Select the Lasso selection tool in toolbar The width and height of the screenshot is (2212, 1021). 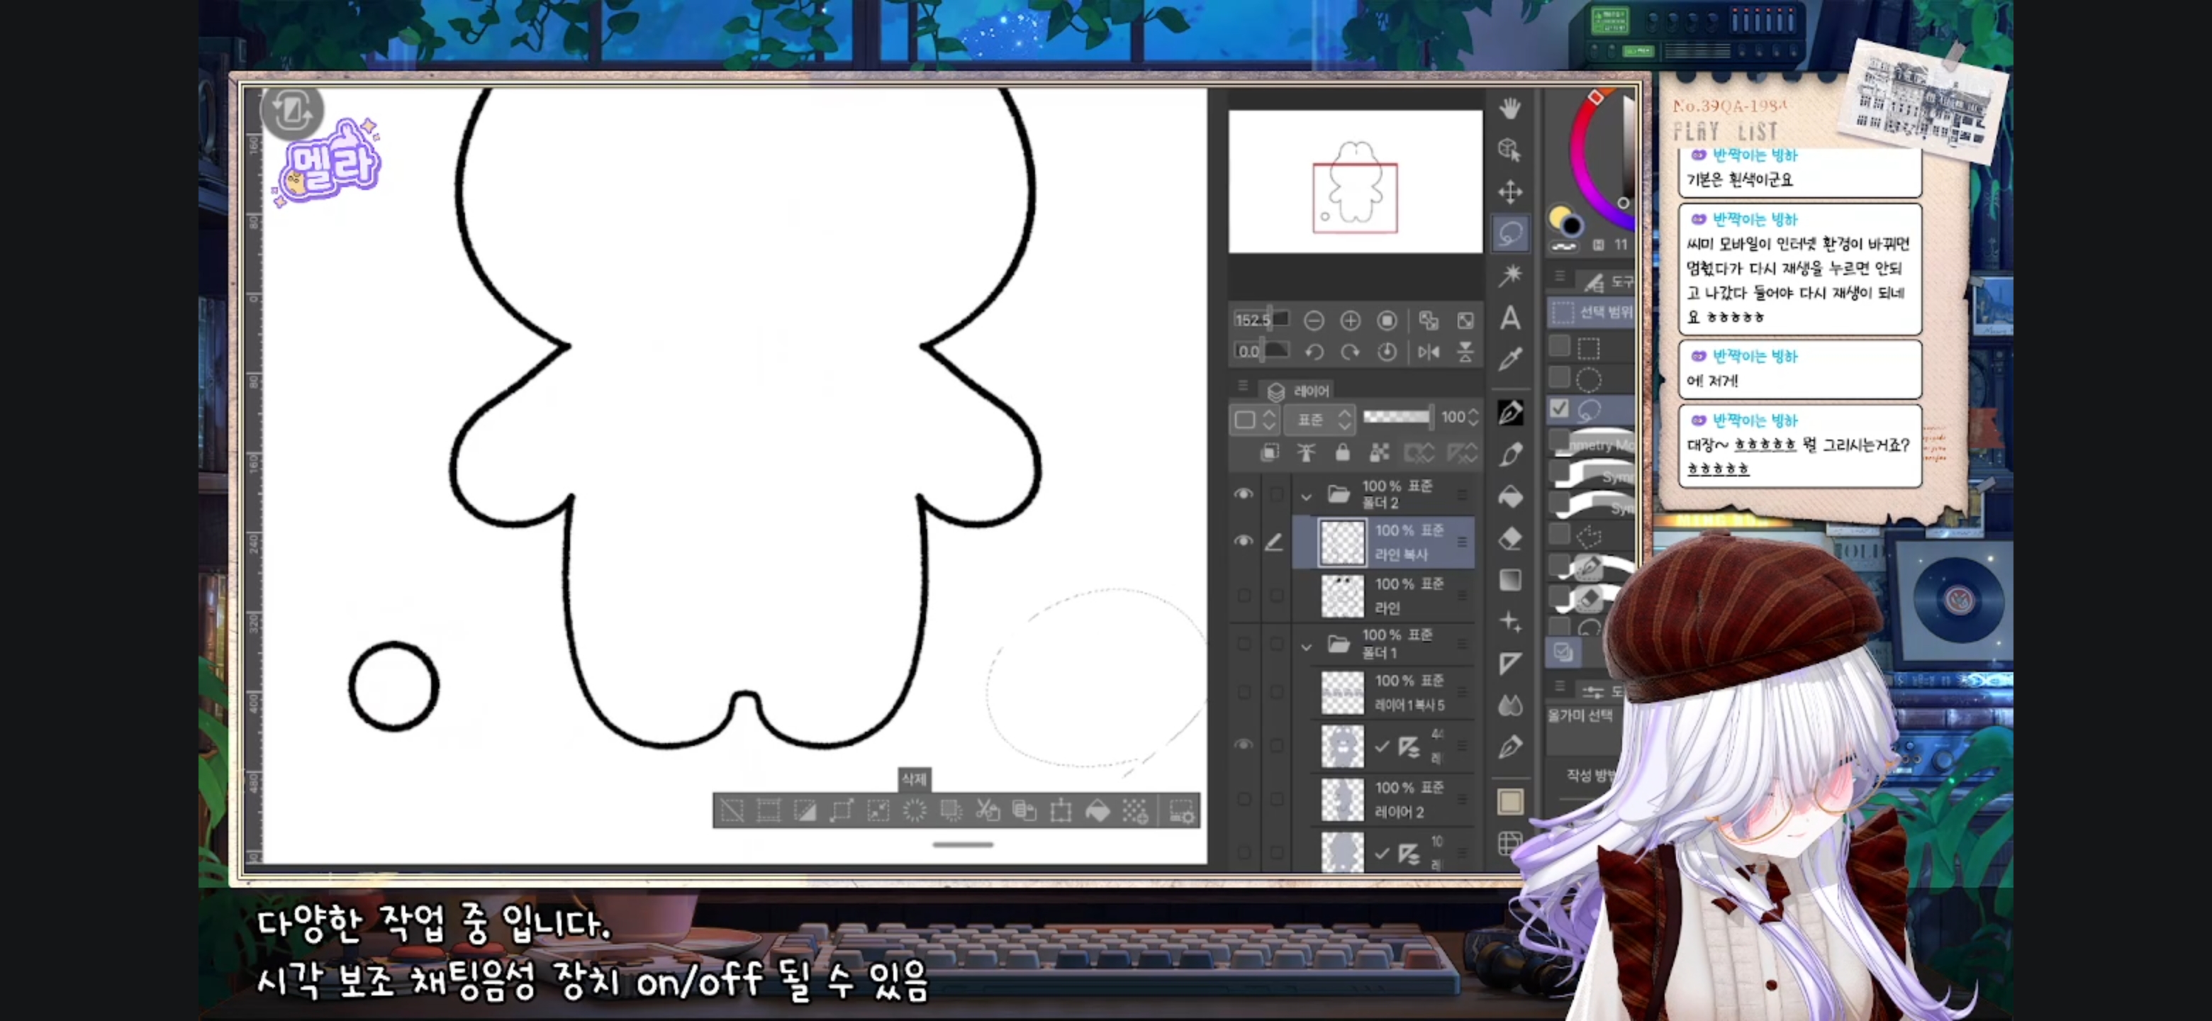point(1509,233)
